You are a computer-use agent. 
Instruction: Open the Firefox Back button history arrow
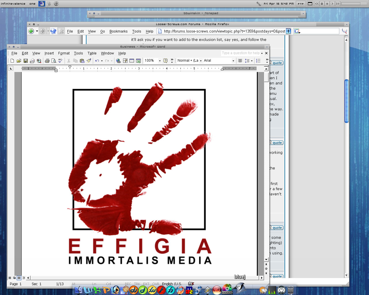(37, 31)
